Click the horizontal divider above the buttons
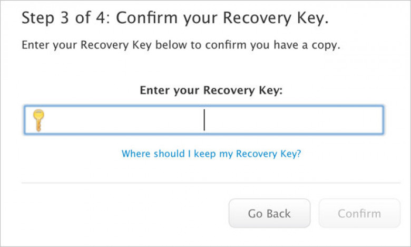 point(211,183)
